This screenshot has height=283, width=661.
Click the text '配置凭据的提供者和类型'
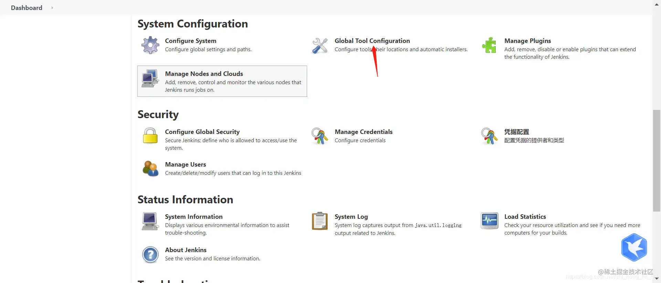coord(534,140)
